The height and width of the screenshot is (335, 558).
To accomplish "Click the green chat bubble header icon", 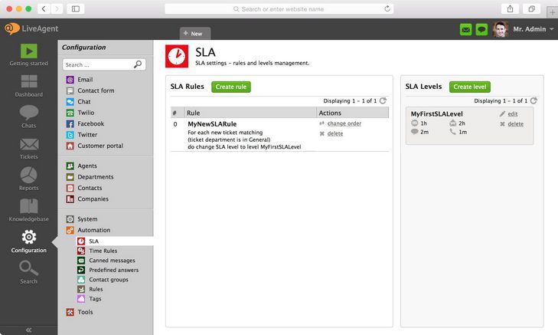I will [x=481, y=30].
